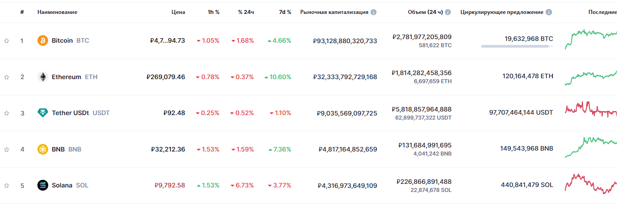The height and width of the screenshot is (205, 638).
Task: Click the yellow BNB logo icon
Action: tap(43, 149)
